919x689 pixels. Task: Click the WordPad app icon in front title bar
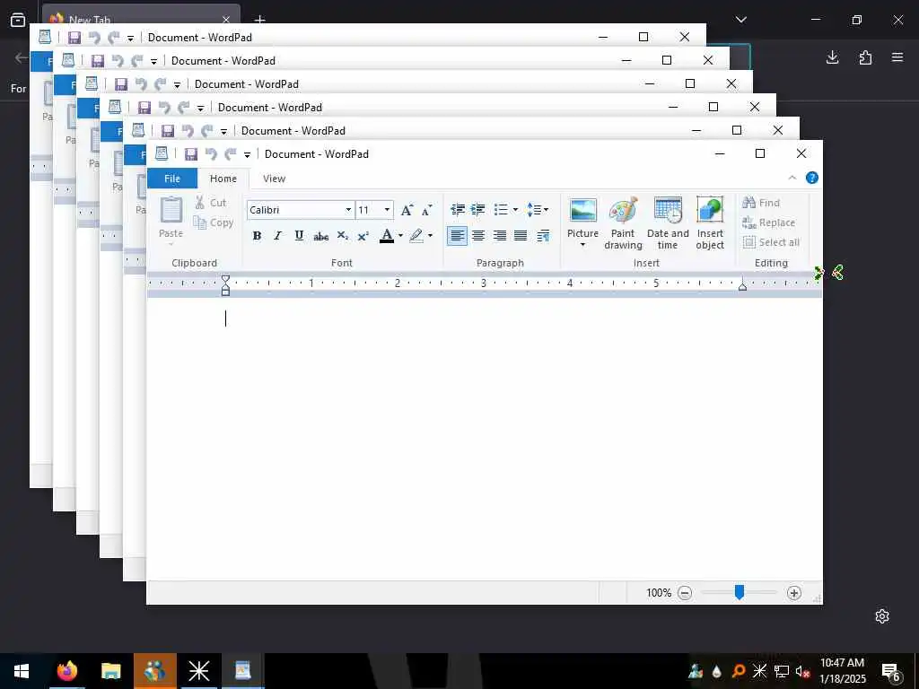(x=162, y=153)
